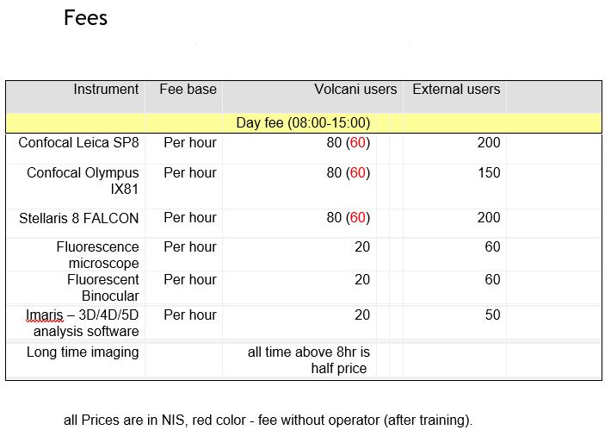The height and width of the screenshot is (430, 611).
Task: Click the yellow Day fee row
Action: click(x=303, y=123)
